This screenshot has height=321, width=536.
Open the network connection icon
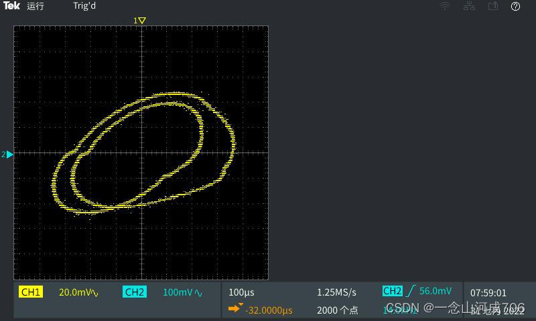pos(469,6)
